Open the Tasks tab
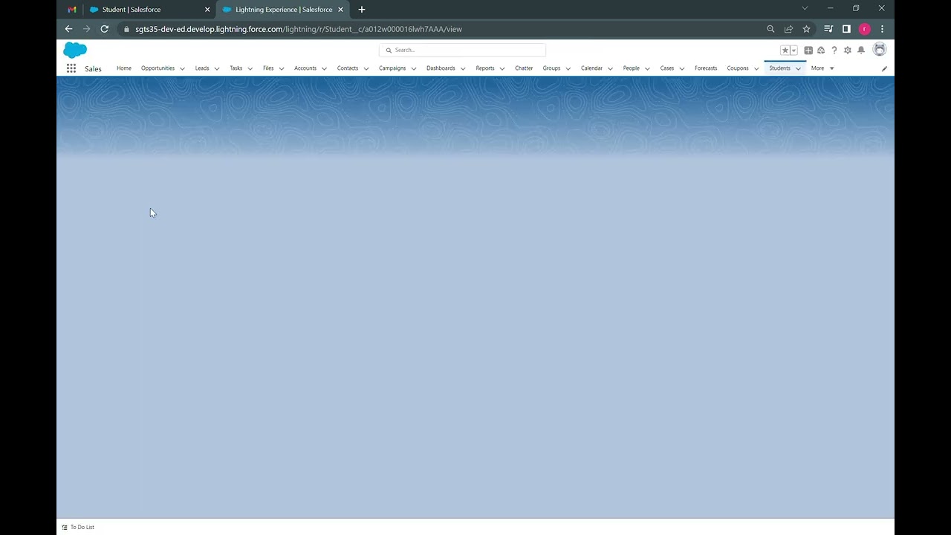Screen dimensions: 951x535 click(236, 68)
